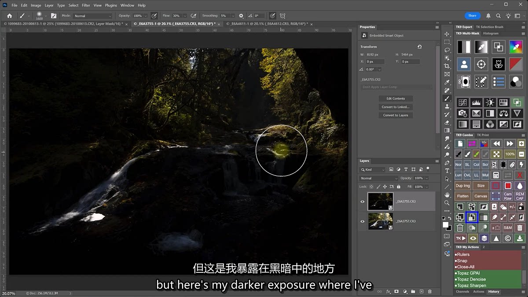Switch to the TK Print tab
This screenshot has height=297, width=528.
483,135
